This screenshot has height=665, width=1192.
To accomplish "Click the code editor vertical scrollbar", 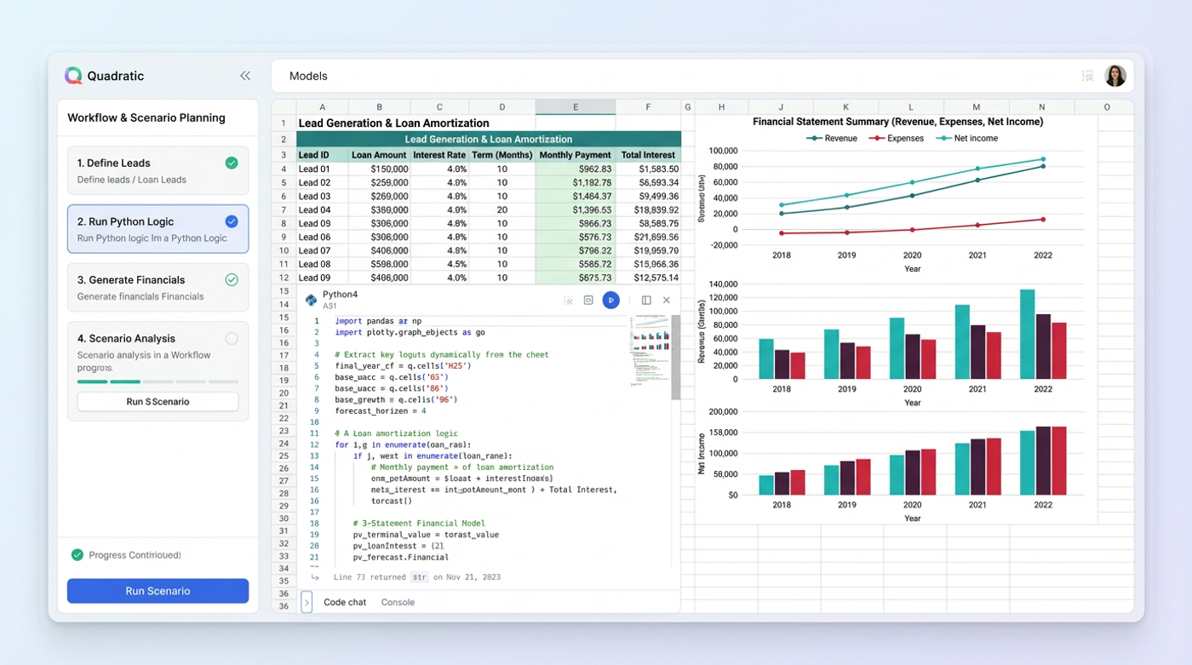I will [676, 358].
